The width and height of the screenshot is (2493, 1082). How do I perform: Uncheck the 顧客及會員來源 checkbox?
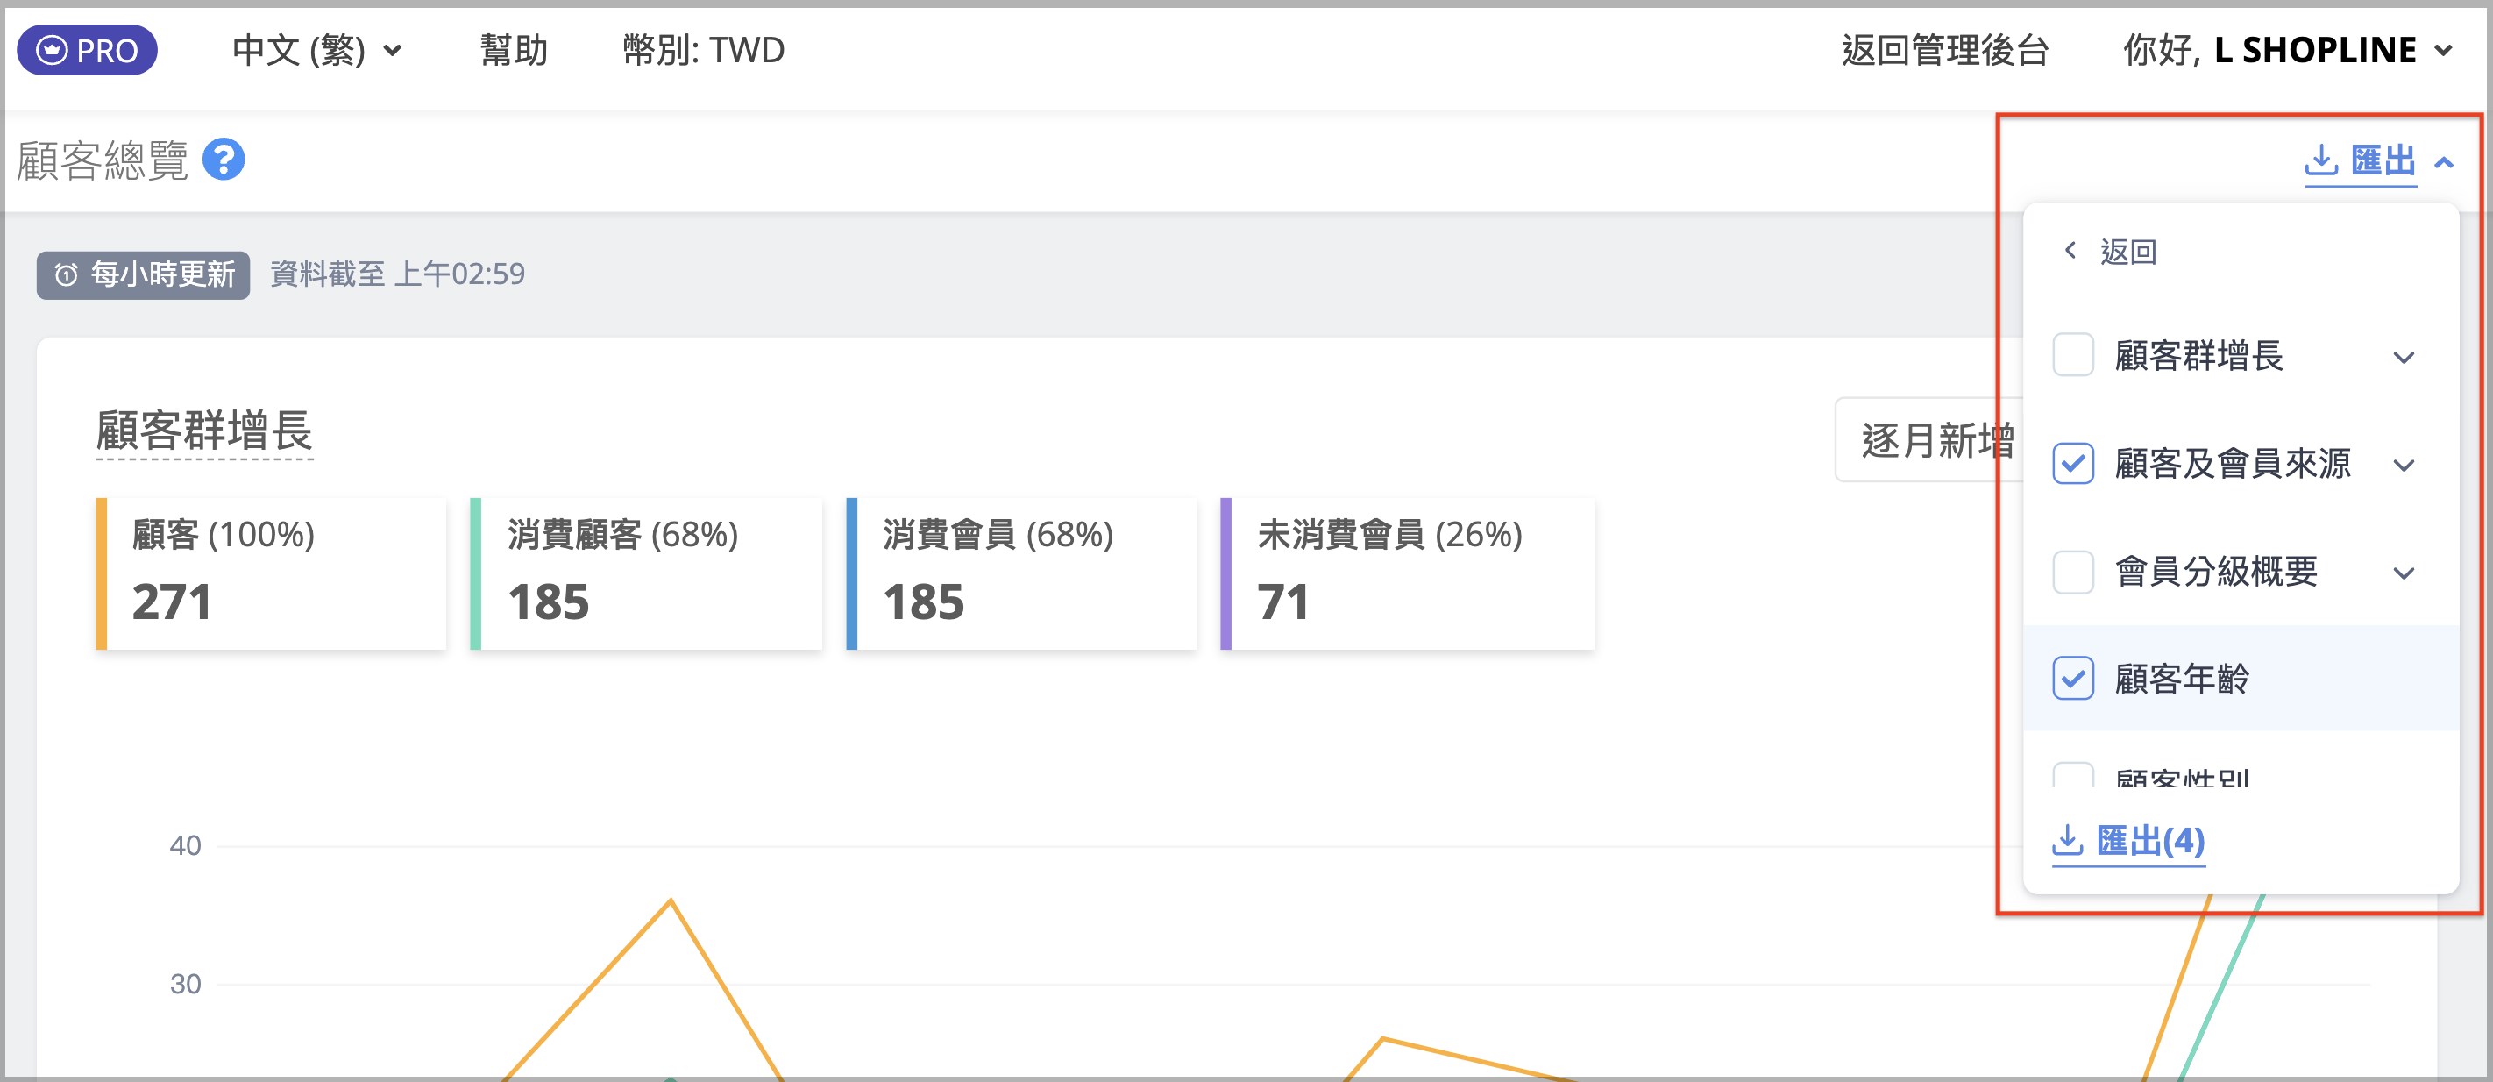tap(2072, 464)
